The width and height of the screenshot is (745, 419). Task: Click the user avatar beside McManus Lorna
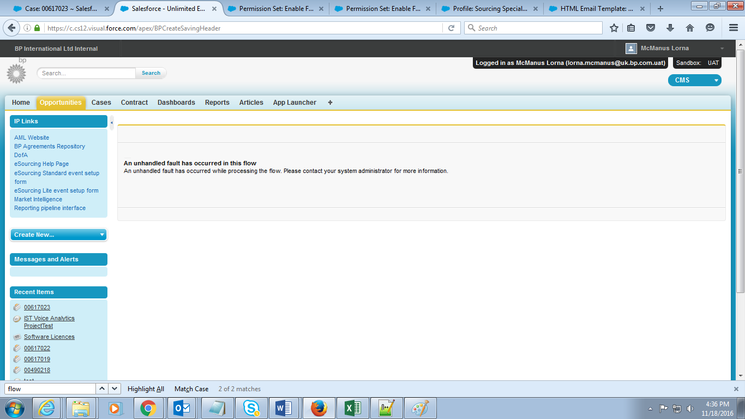coord(631,49)
